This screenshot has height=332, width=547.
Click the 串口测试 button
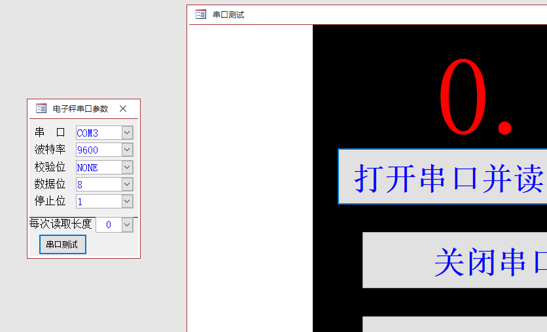coord(63,244)
